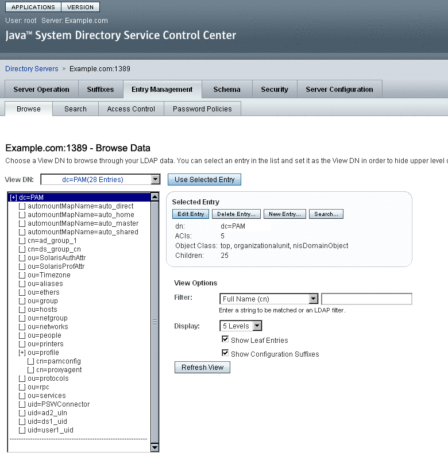This screenshot has height=456, width=448.
Task: Open the APPLICATIONS menu button
Action: pos(33,7)
